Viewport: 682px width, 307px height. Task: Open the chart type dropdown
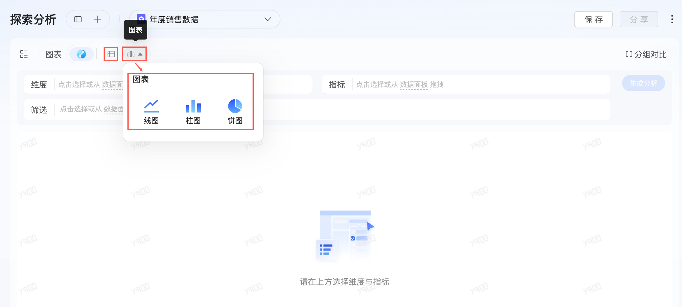tap(134, 54)
